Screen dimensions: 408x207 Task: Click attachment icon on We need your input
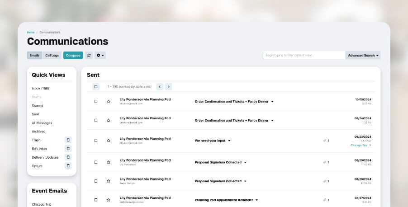coord(324,141)
